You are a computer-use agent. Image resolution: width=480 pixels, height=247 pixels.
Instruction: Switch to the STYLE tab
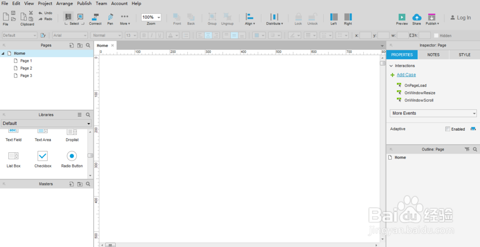point(464,55)
